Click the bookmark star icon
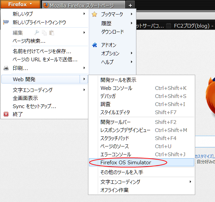This screenshot has height=202, width=215. [x=94, y=14]
